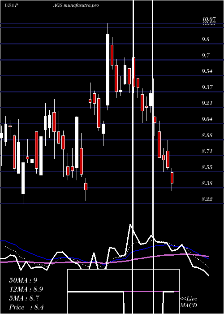Click the 9.54 price axis label
This screenshot has width=224, height=314.
click(207, 71)
